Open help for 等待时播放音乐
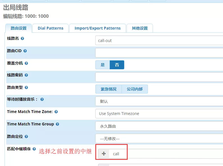 click(42, 99)
